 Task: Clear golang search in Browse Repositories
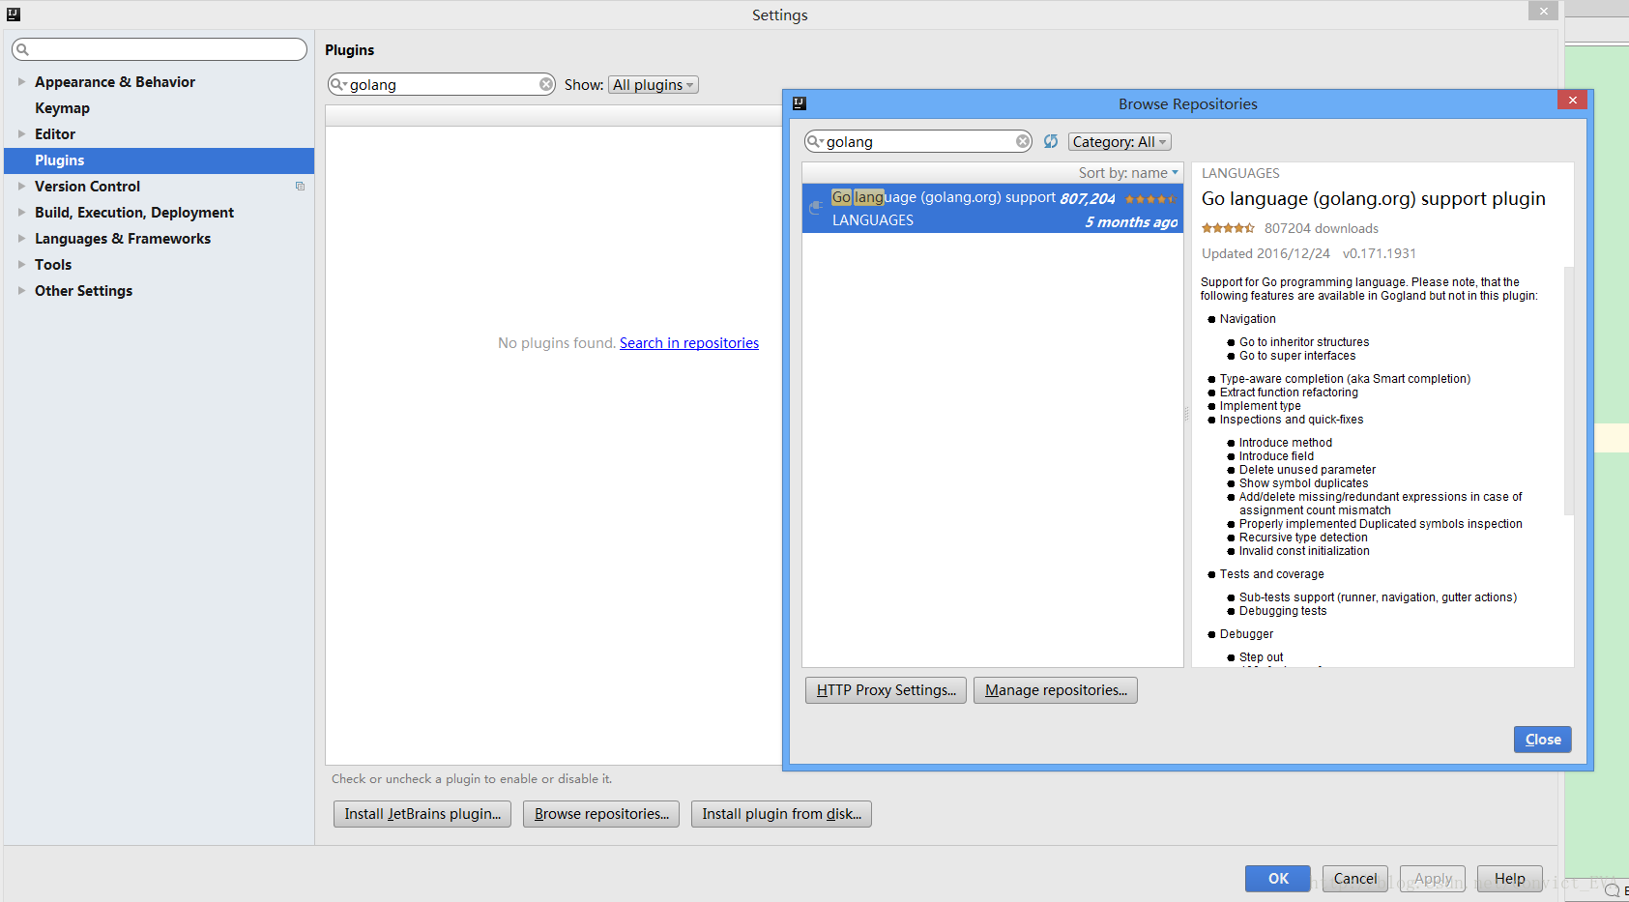point(1023,141)
